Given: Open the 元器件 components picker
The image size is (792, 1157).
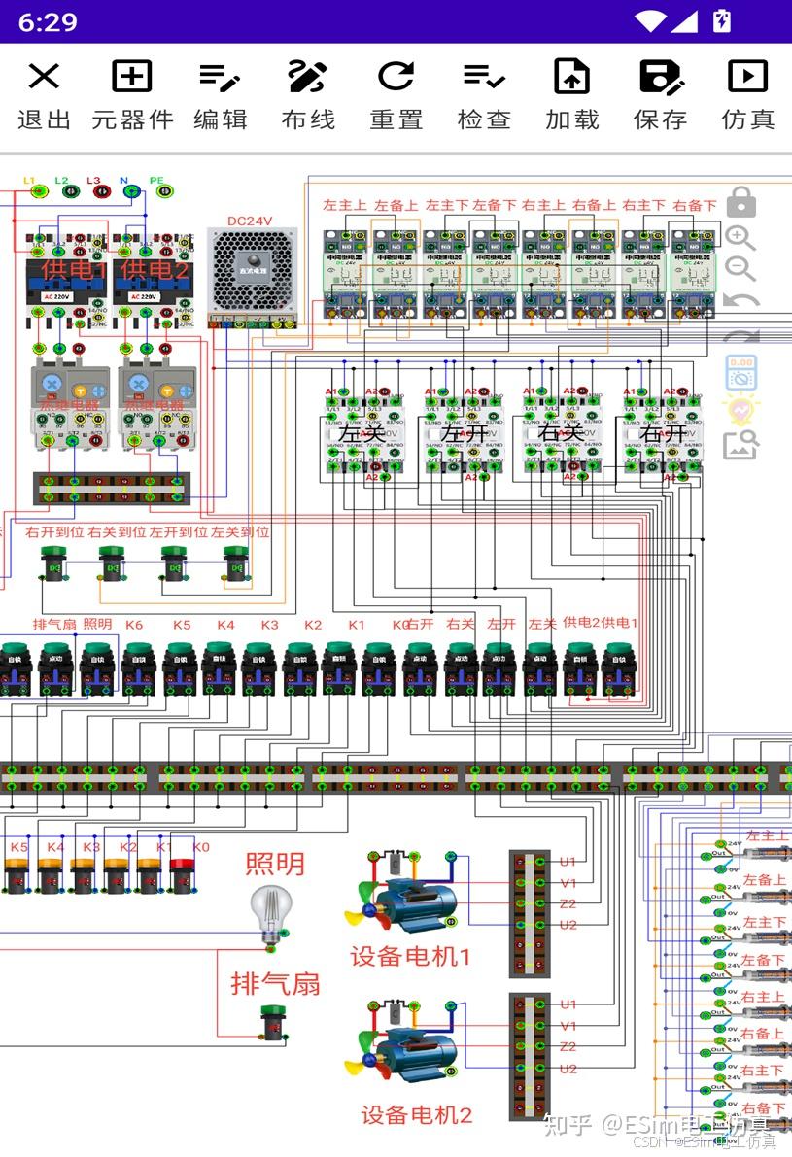Looking at the screenshot, I should (131, 76).
